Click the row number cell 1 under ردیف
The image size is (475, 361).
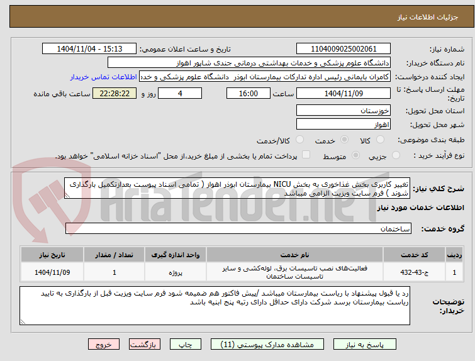click(x=454, y=272)
